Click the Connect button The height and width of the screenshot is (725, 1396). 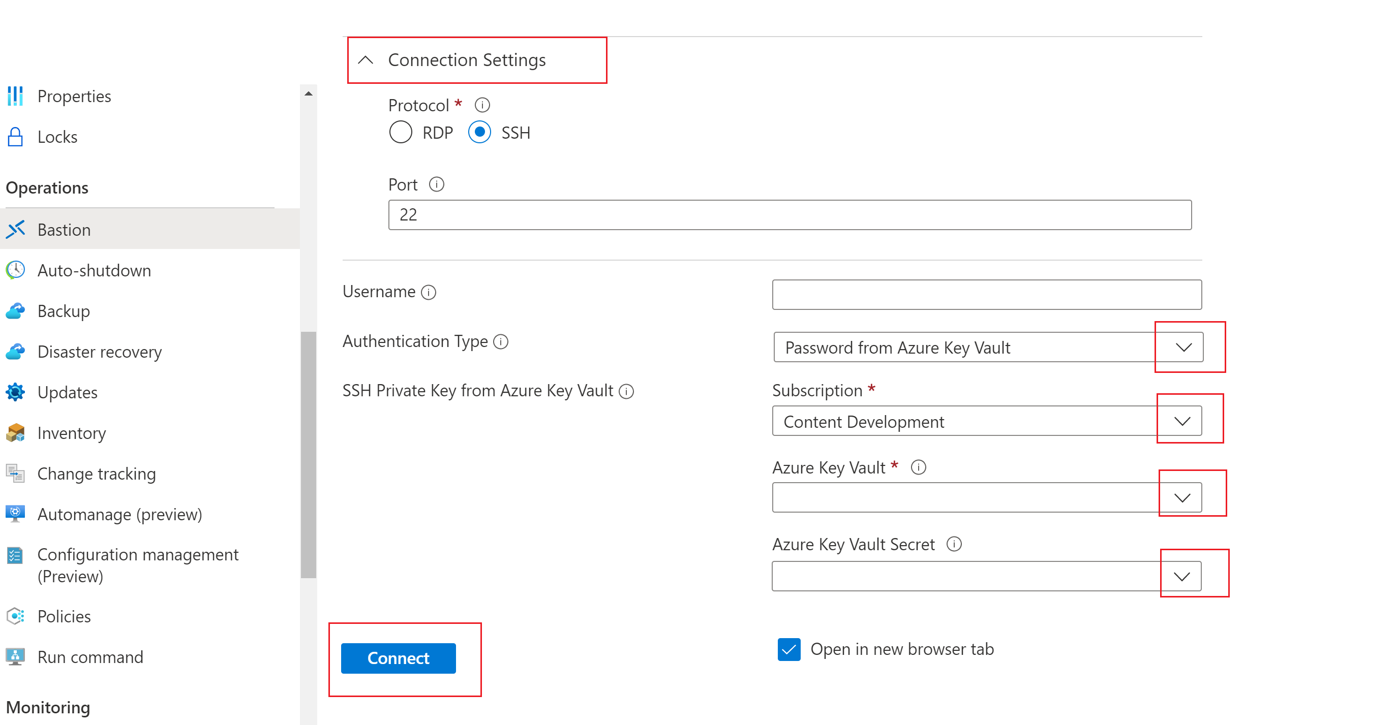(x=398, y=657)
